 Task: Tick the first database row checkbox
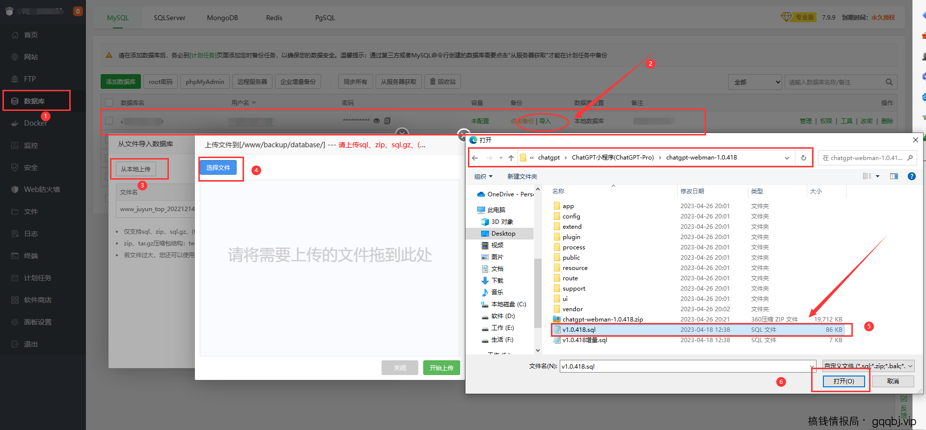pyautogui.click(x=109, y=121)
